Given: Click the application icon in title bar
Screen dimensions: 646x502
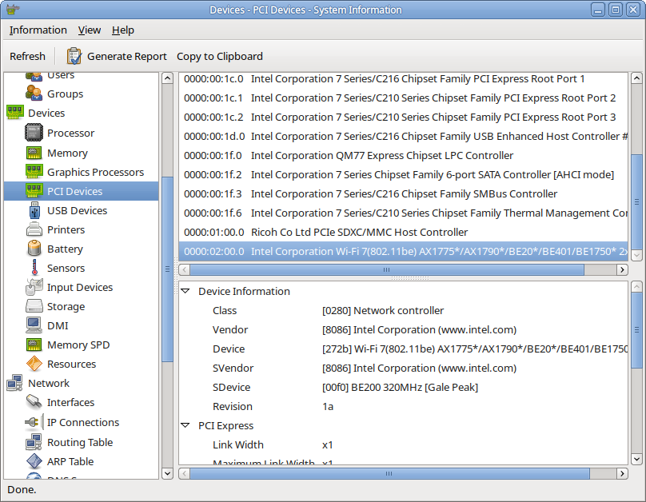Looking at the screenshot, I should (13, 9).
